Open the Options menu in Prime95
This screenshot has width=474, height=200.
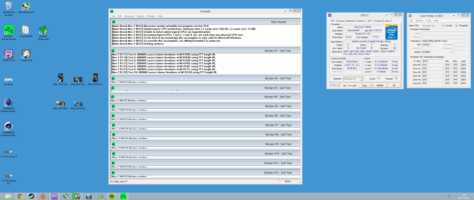(x=141, y=16)
